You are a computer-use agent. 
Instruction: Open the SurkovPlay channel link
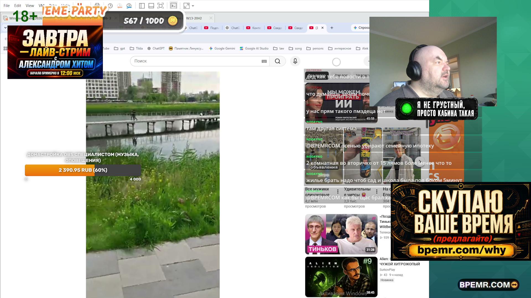pos(387,270)
